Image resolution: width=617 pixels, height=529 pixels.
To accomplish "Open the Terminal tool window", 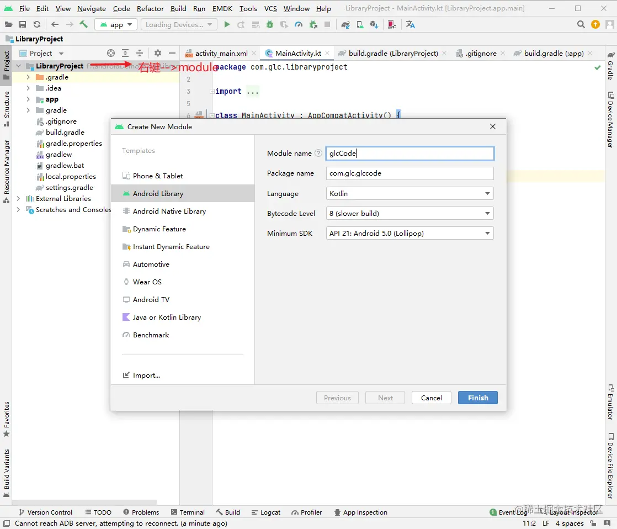I will click(188, 512).
